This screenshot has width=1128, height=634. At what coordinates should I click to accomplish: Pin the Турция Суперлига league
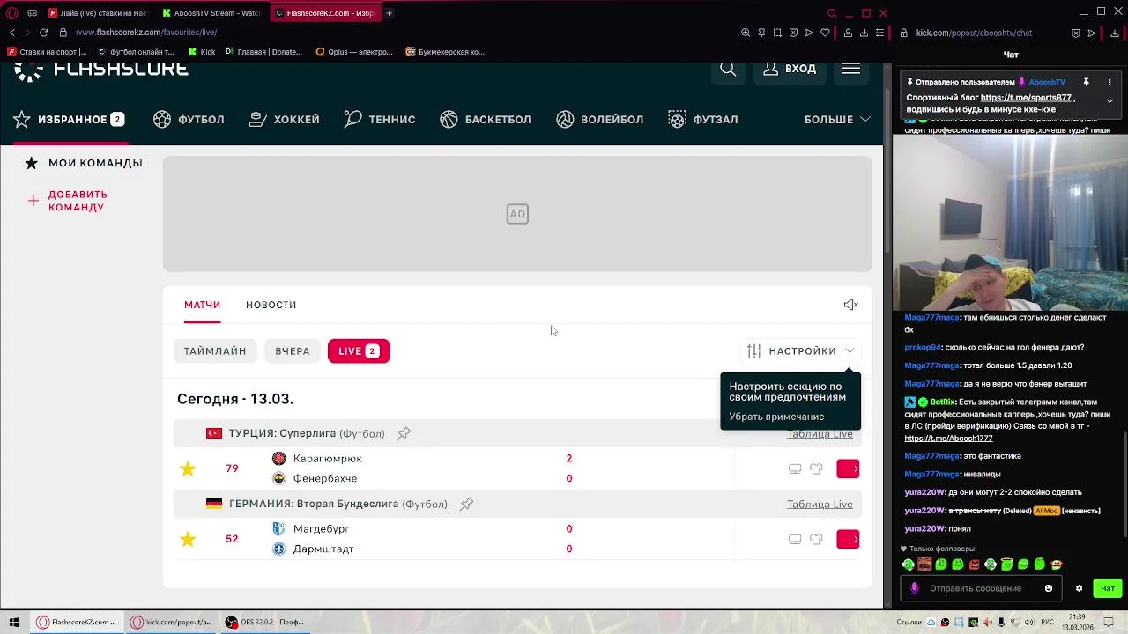(x=404, y=433)
